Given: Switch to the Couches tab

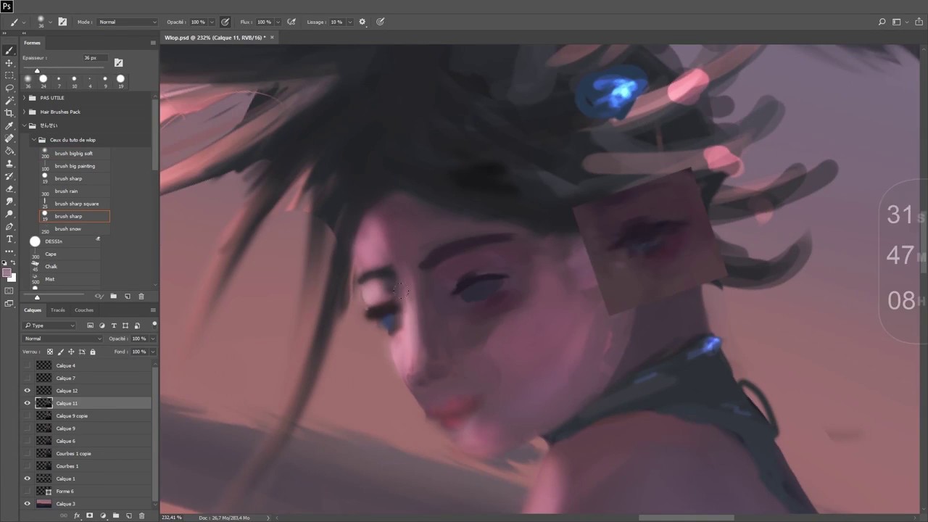Looking at the screenshot, I should coord(84,310).
